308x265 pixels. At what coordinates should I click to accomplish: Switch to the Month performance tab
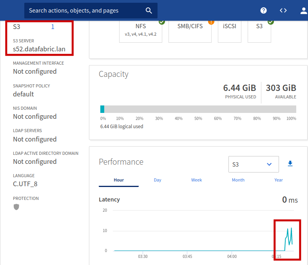[x=238, y=180]
